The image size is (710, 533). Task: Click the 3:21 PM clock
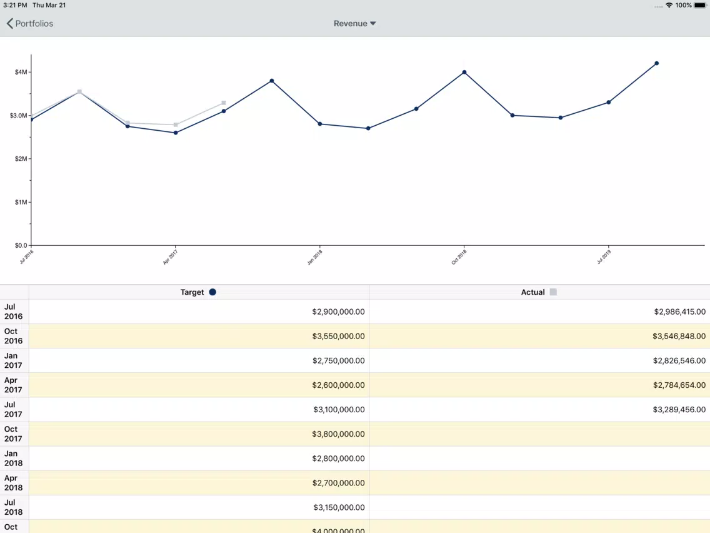(15, 5)
